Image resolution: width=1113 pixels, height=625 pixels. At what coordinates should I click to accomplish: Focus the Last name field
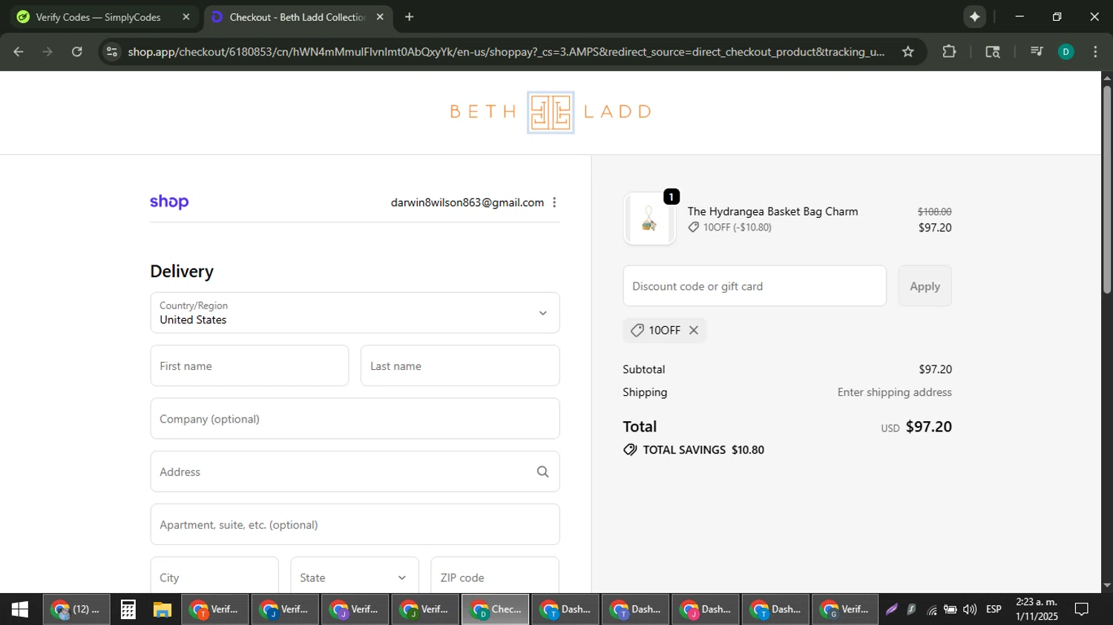(460, 366)
